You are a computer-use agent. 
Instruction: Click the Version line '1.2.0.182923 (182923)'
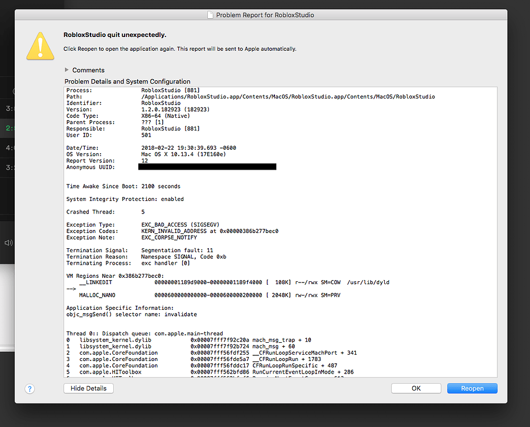[x=175, y=109]
